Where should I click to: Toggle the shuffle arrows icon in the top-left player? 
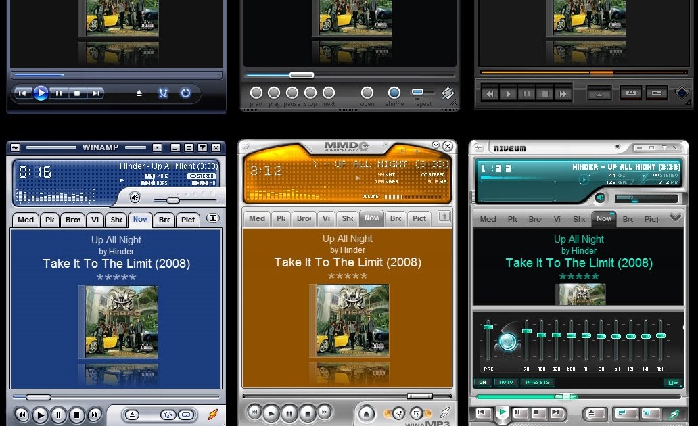pos(164,93)
